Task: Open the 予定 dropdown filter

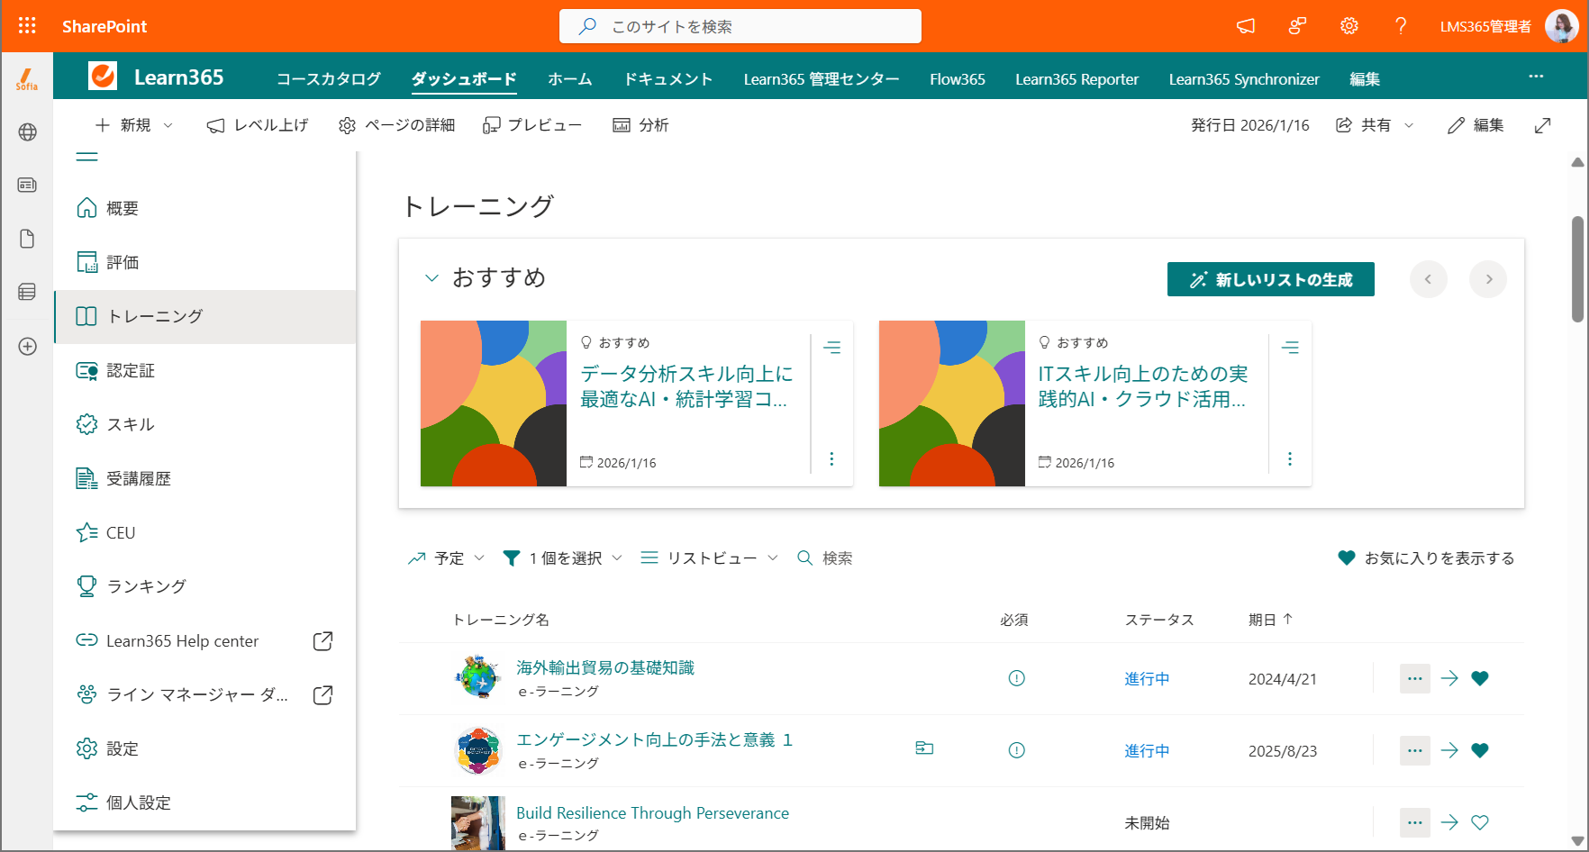Action: coord(446,558)
